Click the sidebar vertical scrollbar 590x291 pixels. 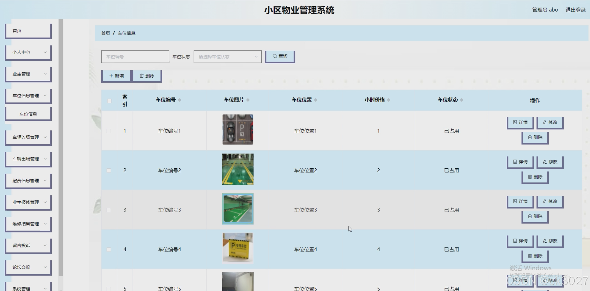pos(61,146)
